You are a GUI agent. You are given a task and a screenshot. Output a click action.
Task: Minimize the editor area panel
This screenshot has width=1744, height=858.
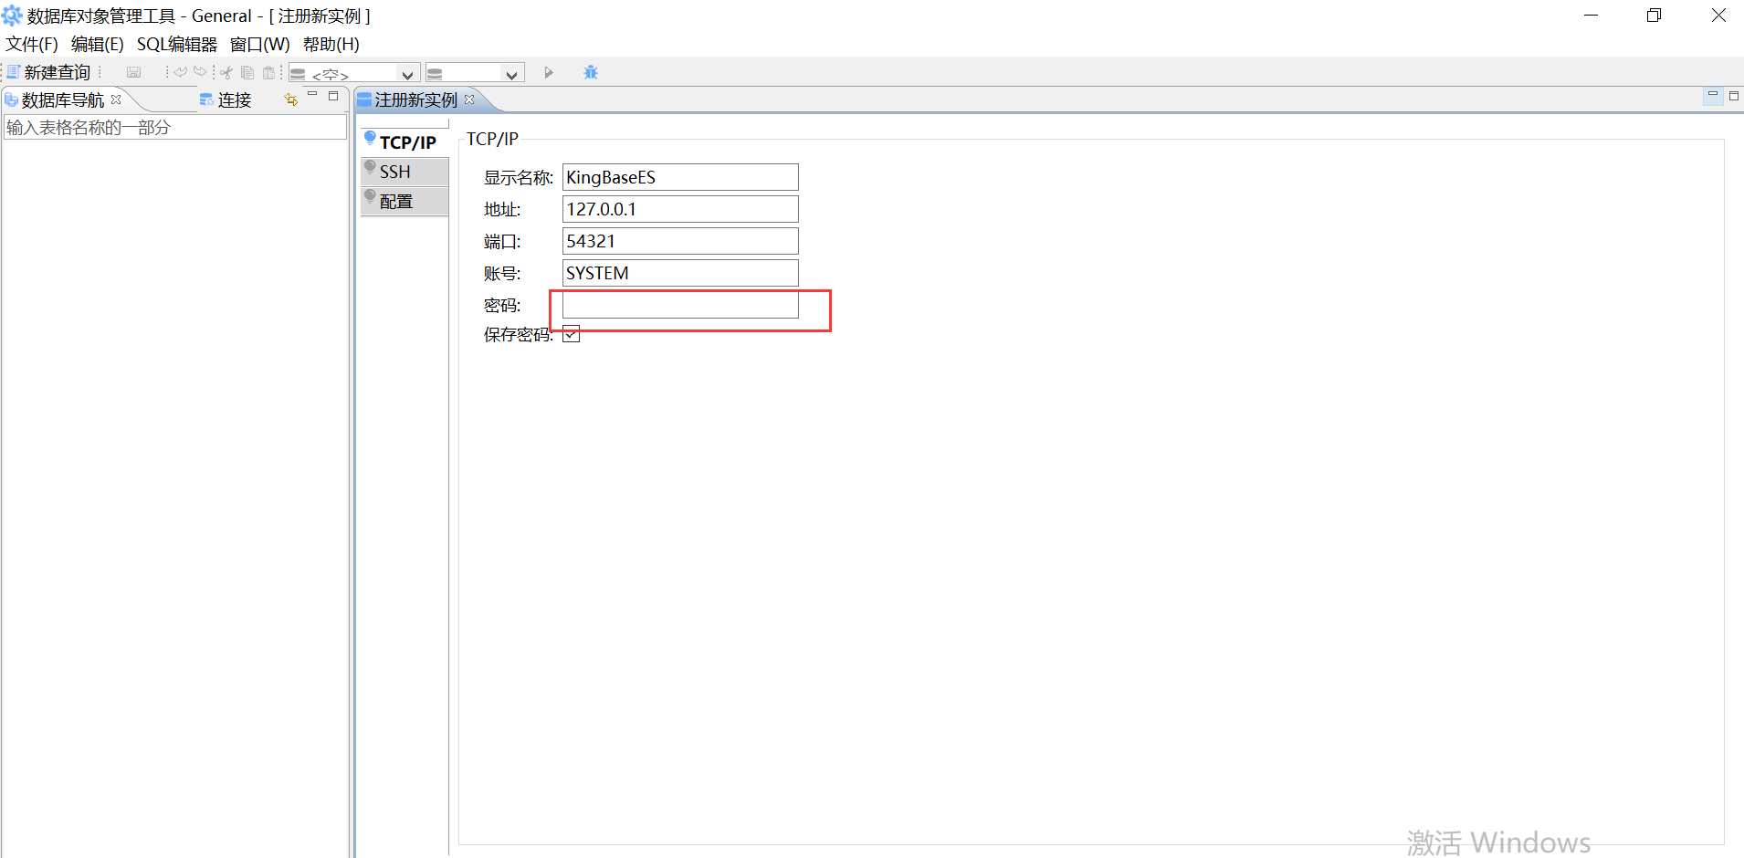pos(1713,95)
